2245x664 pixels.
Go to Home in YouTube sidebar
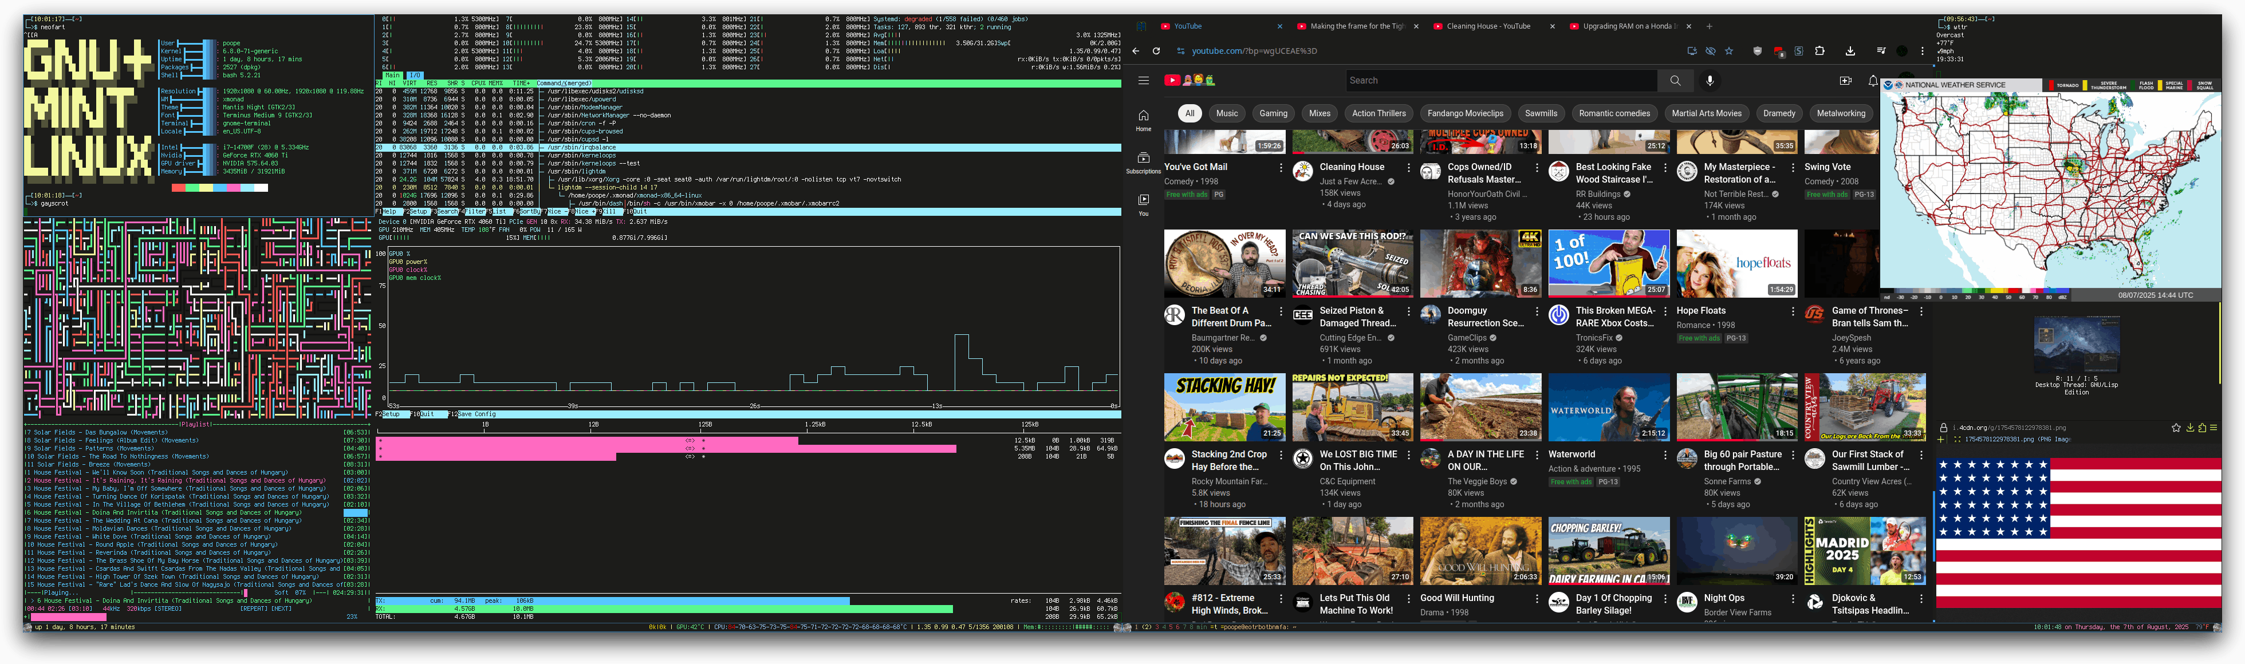pos(1144,120)
